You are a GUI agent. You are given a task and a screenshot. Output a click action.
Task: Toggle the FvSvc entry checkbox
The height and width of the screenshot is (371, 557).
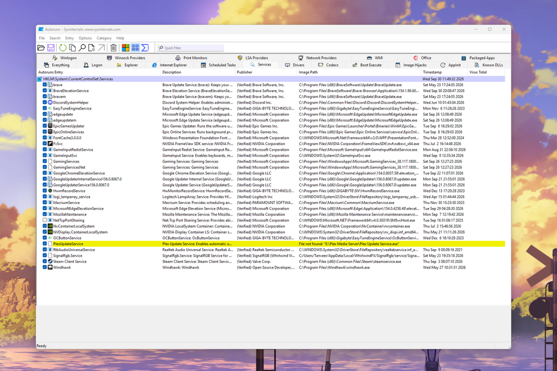[x=45, y=144]
